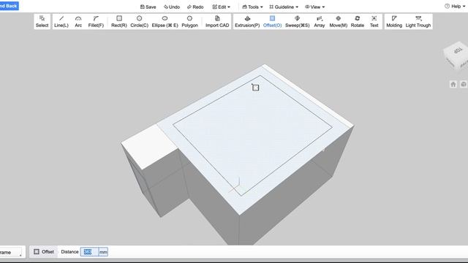
Task: Open the View dropdown menu
Action: click(314, 7)
